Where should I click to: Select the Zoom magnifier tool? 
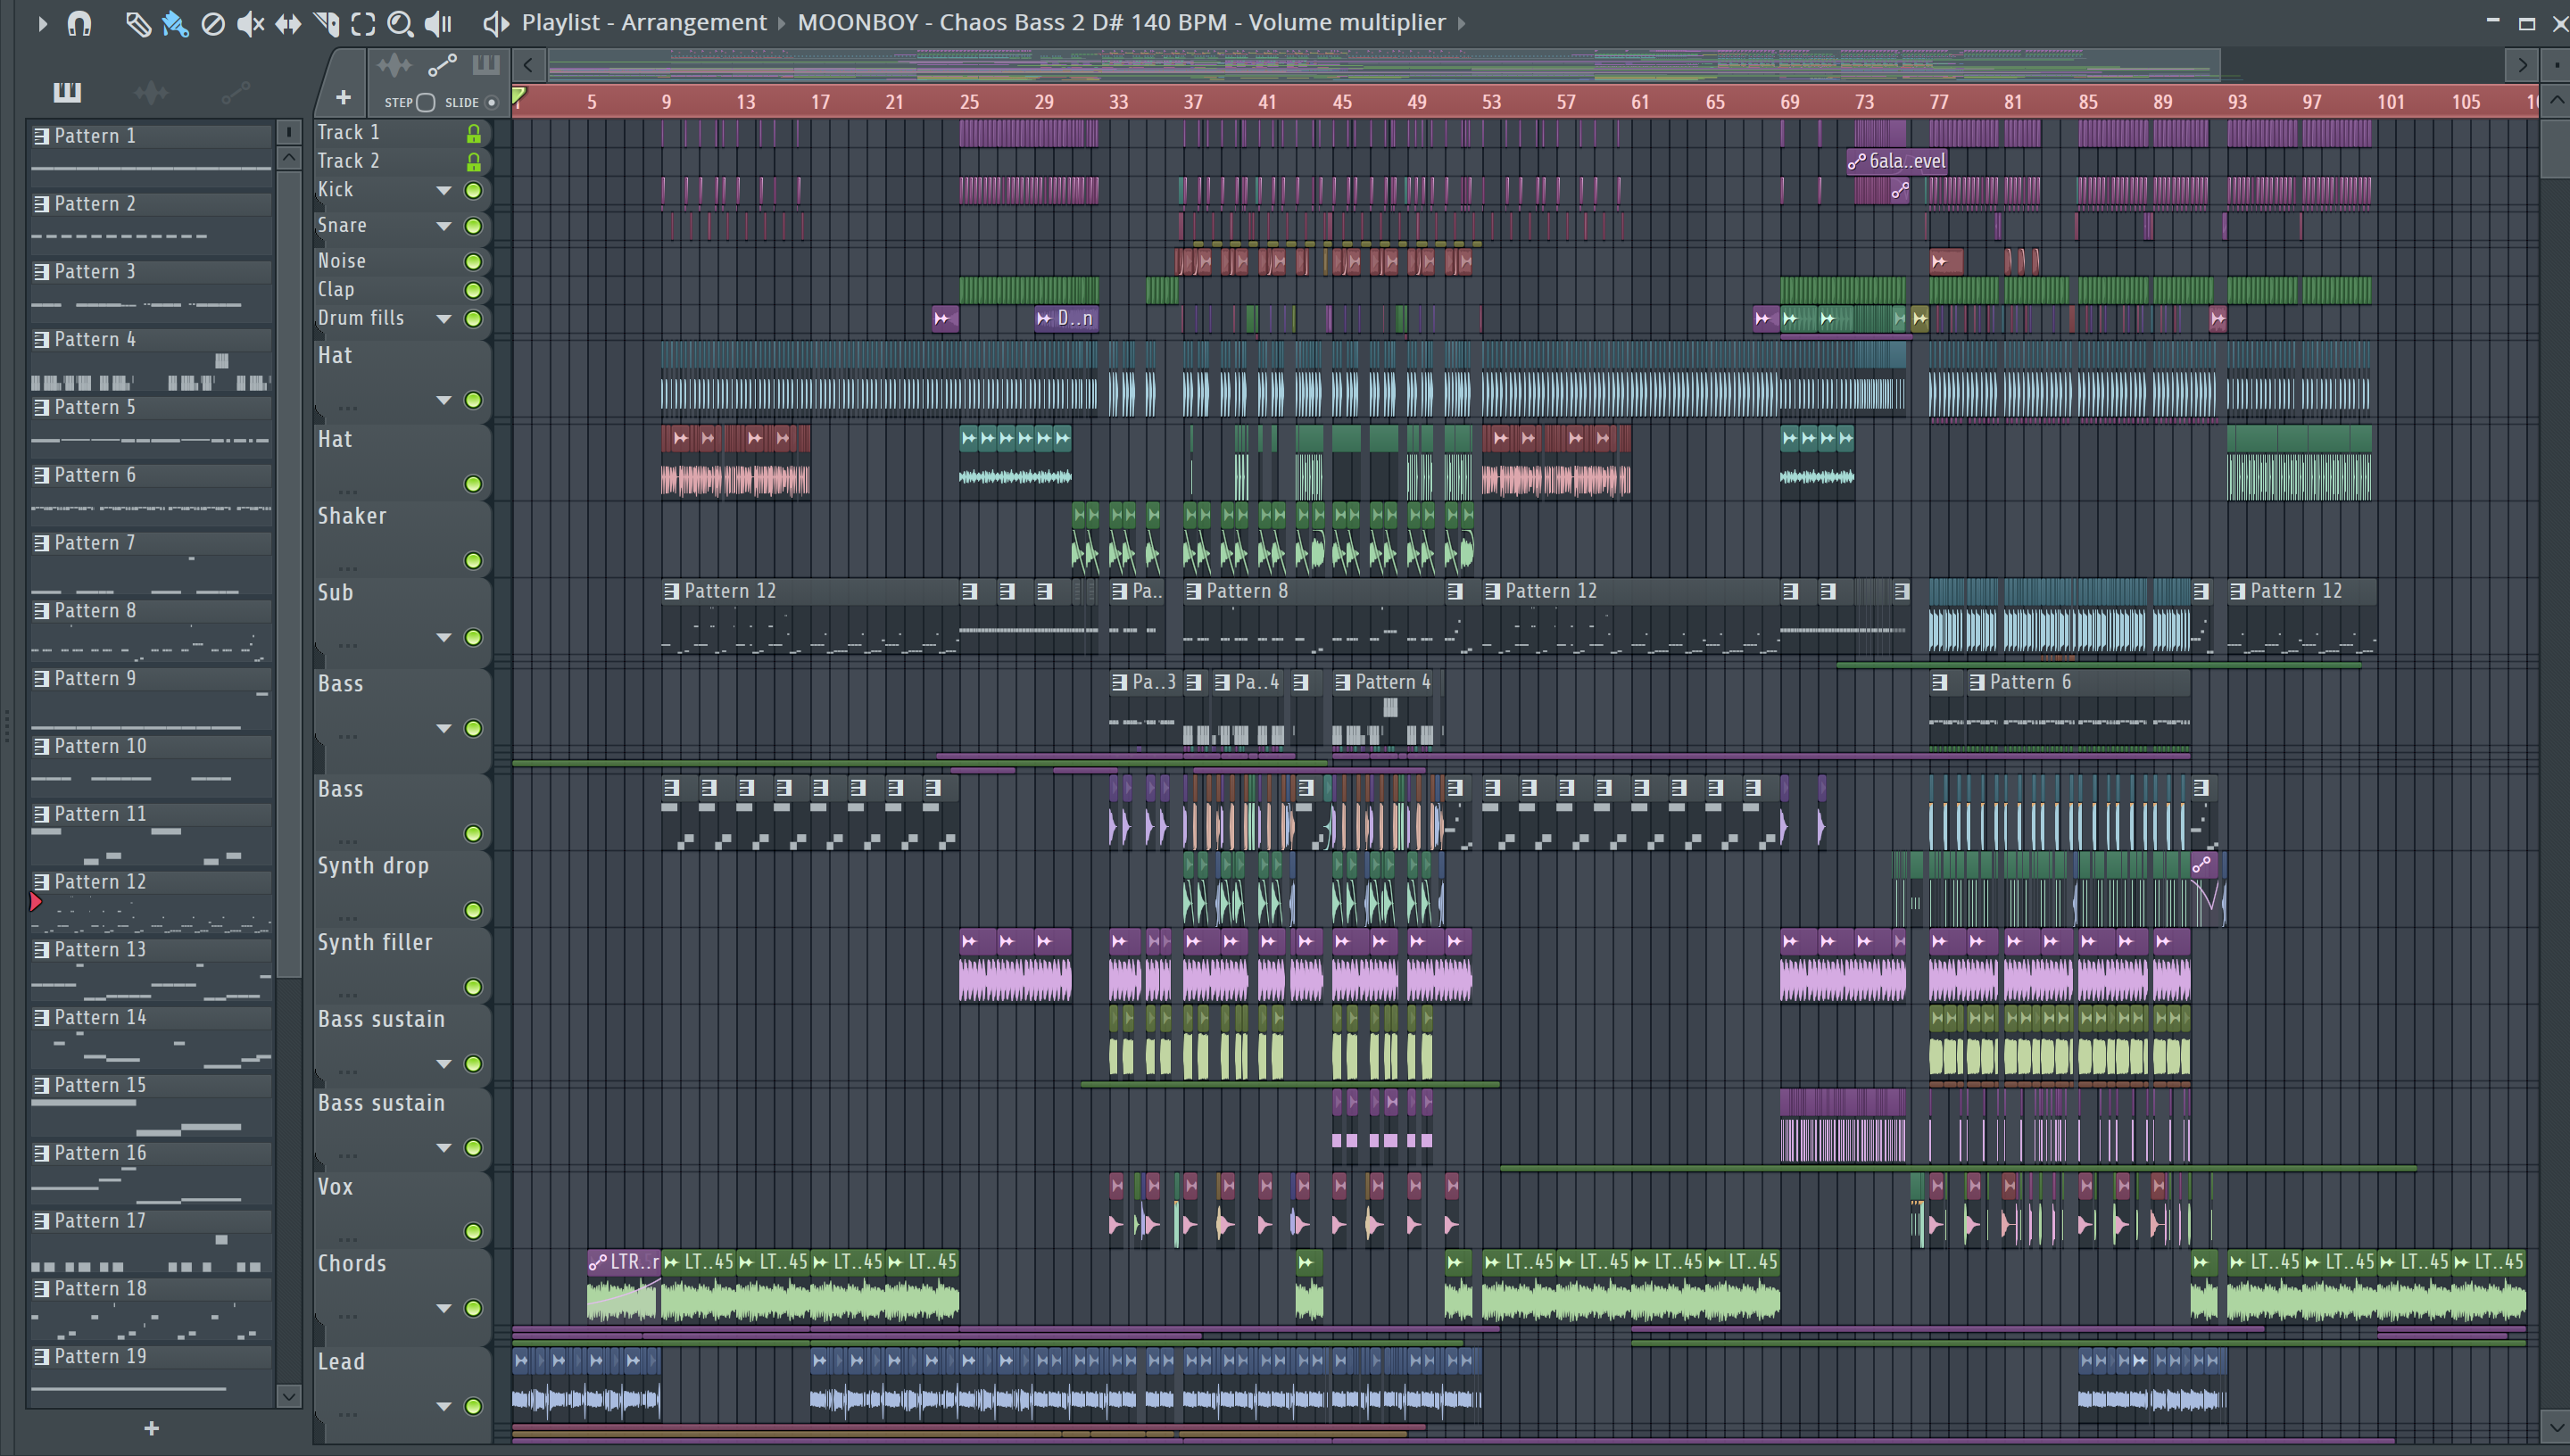tap(400, 23)
